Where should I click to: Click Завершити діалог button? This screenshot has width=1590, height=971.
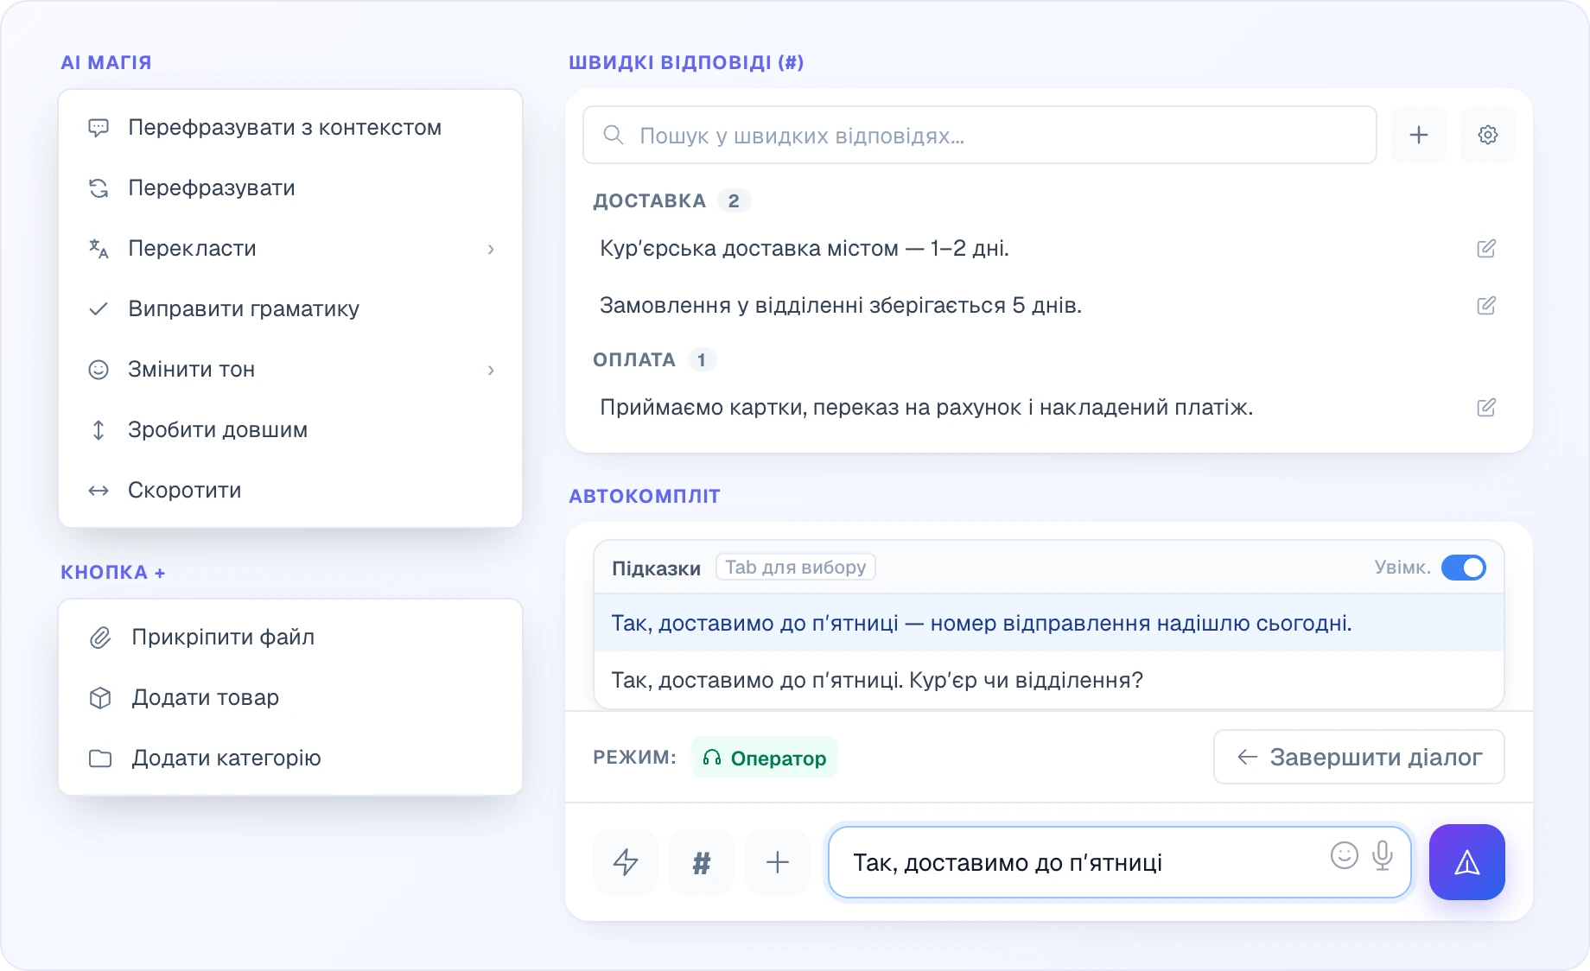[1359, 757]
